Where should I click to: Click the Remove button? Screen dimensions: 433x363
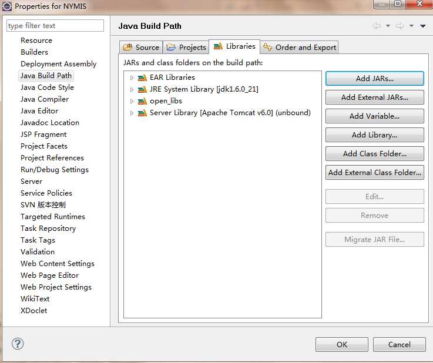click(374, 216)
